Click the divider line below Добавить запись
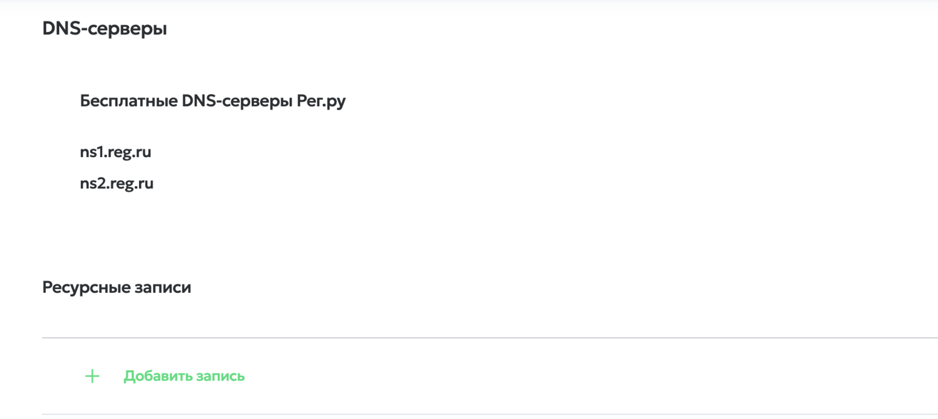This screenshot has height=419, width=938. (490, 415)
